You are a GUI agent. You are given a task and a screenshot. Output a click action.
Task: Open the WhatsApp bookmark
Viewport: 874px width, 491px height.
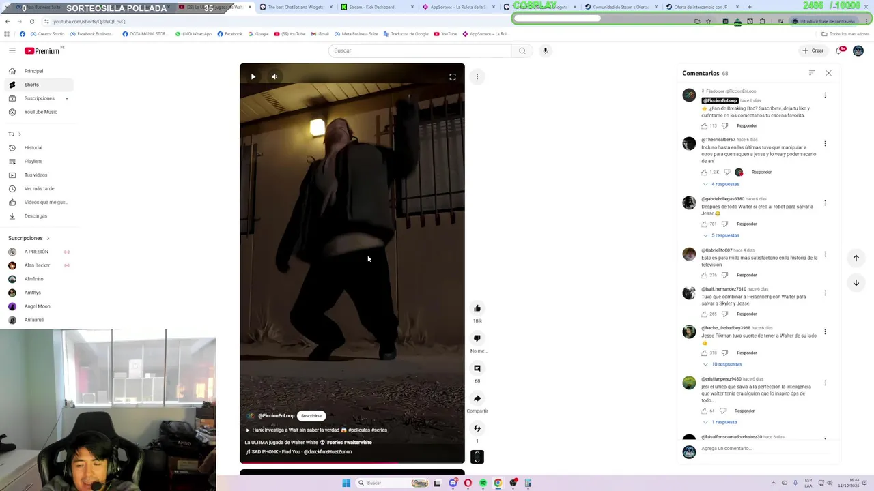coord(193,33)
